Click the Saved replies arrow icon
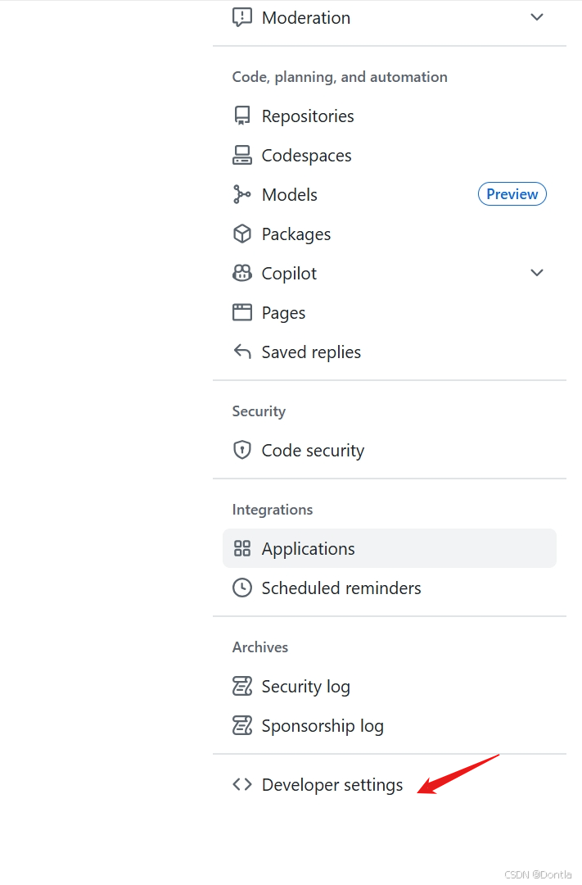 click(242, 352)
